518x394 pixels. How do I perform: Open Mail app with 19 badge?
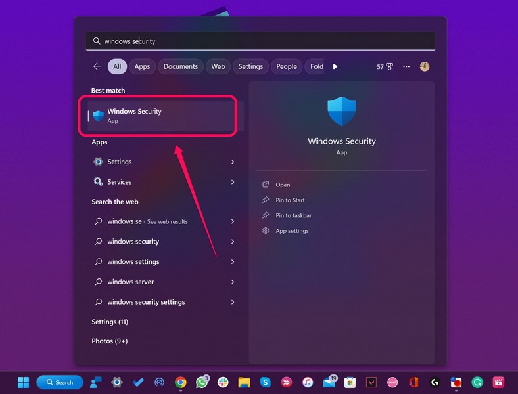(329, 382)
